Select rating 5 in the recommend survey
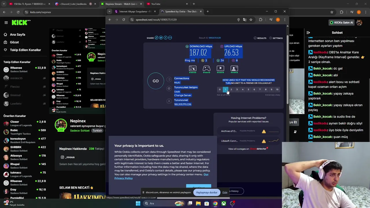The width and height of the screenshot is (370, 208). pyautogui.click(x=248, y=90)
